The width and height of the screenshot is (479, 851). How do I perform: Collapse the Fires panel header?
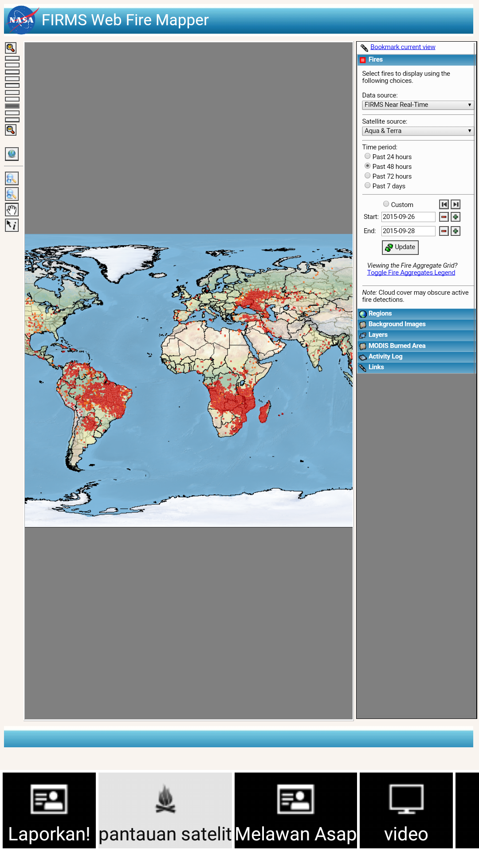(x=416, y=60)
